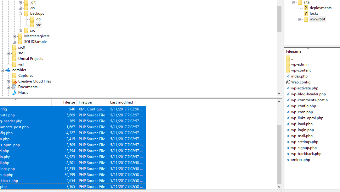The width and height of the screenshot is (340, 192).
Task: Click the wp-admin folder icon
Action: point(288,64)
